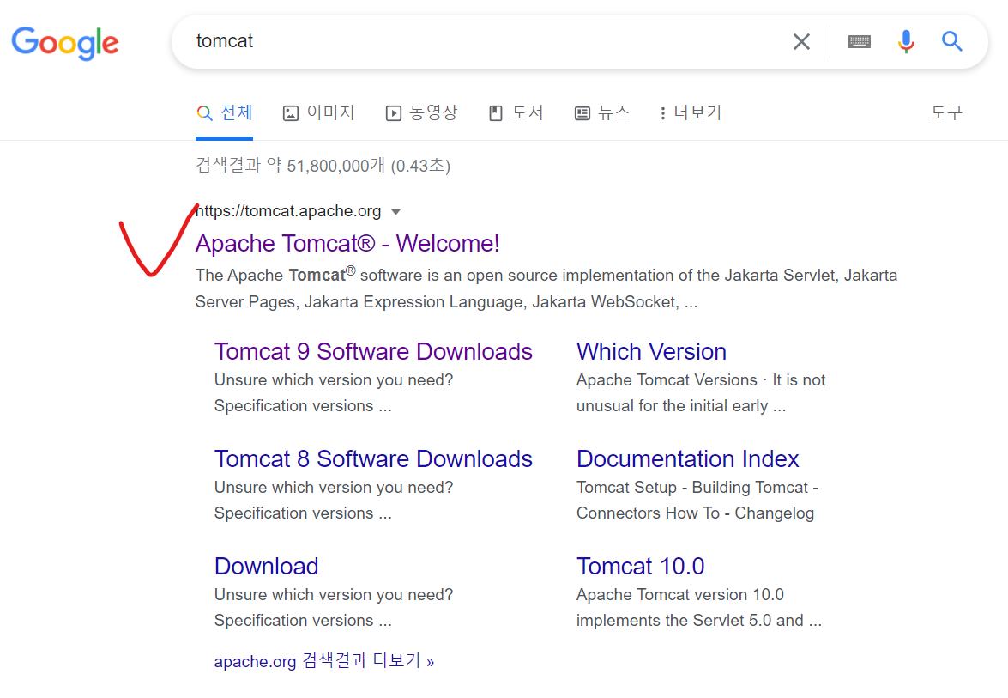Open Documentation Index link
The height and width of the screenshot is (698, 1008).
pyautogui.click(x=687, y=459)
